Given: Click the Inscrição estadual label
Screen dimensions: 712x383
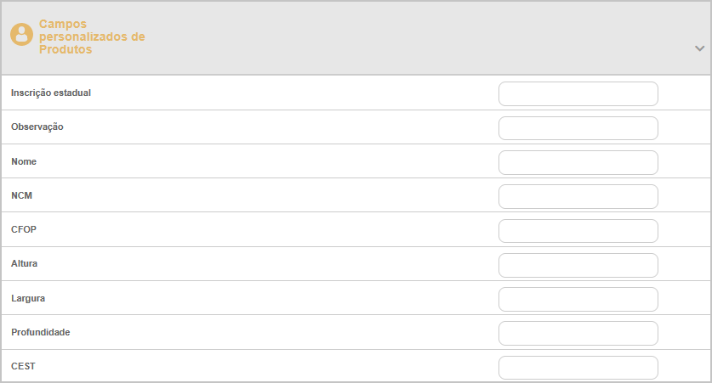Looking at the screenshot, I should pyautogui.click(x=51, y=93).
